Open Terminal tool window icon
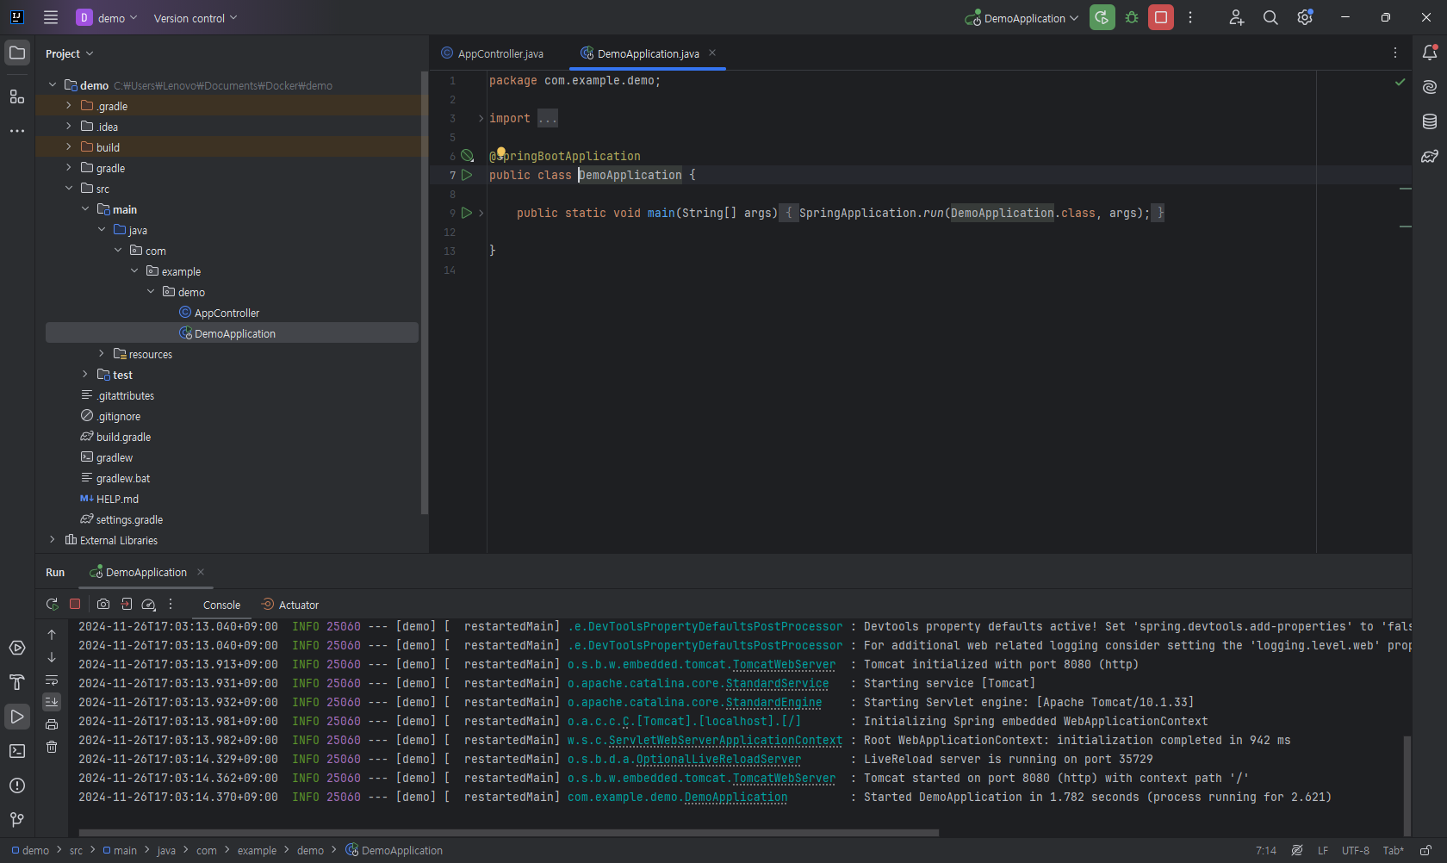The height and width of the screenshot is (863, 1447). click(17, 751)
